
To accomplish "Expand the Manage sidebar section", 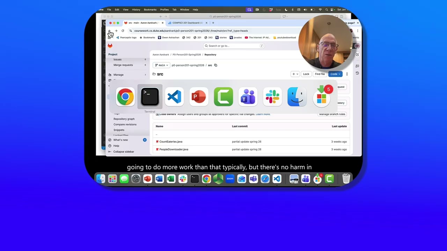I will [127, 75].
